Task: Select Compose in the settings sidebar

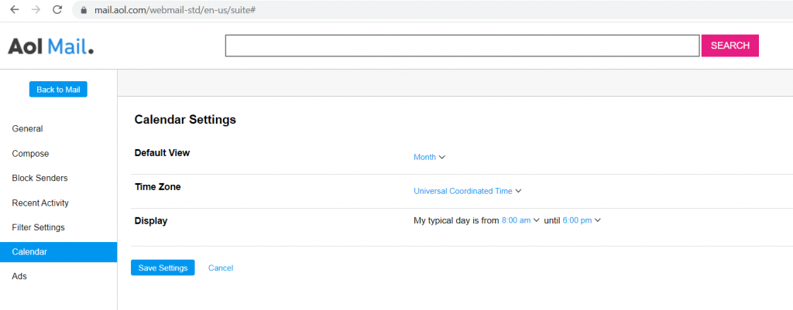Action: pos(30,154)
